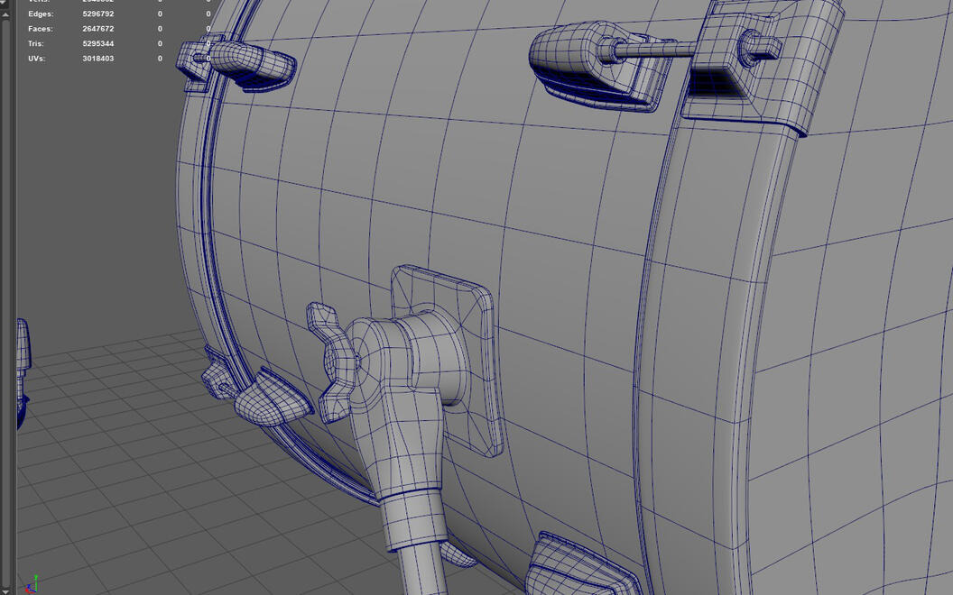Select the top-left lug near the front hoop

[x=244, y=65]
